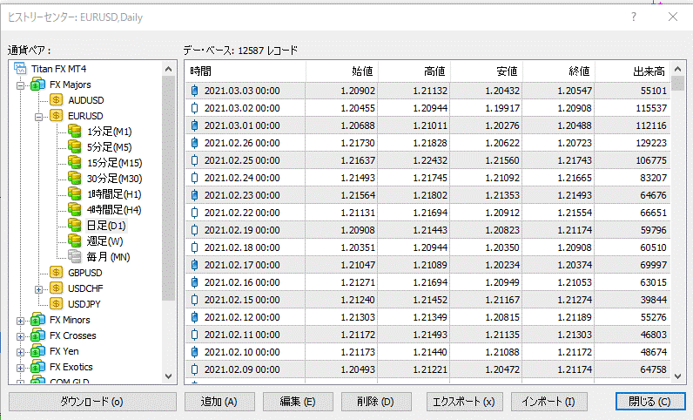Click volume value 129223
This screenshot has width=693, height=420.
[x=651, y=143]
